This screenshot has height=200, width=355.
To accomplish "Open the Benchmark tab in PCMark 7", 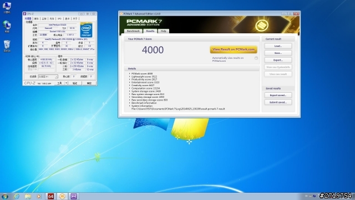I will (133, 31).
